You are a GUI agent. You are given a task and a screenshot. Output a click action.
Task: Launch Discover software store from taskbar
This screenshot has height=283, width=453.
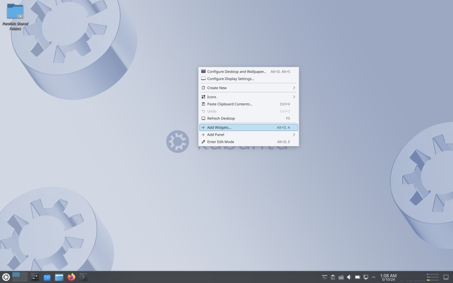coord(47,277)
